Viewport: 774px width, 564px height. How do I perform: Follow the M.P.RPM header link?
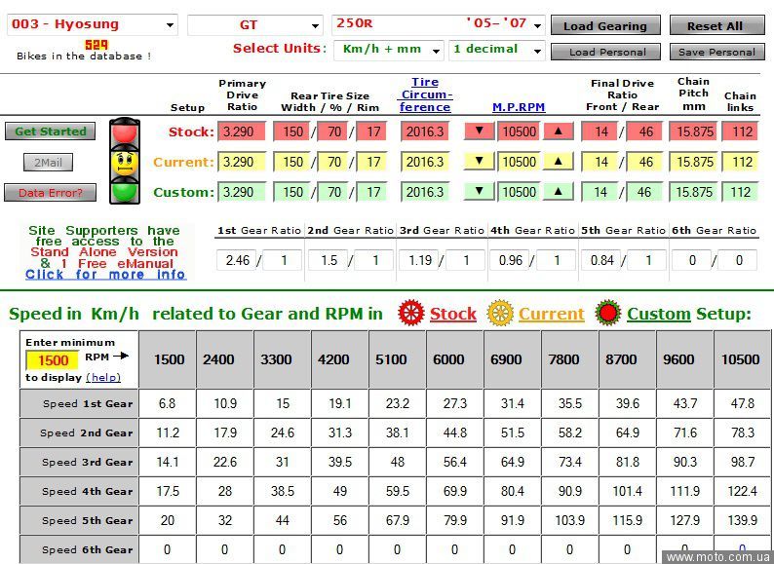[519, 107]
